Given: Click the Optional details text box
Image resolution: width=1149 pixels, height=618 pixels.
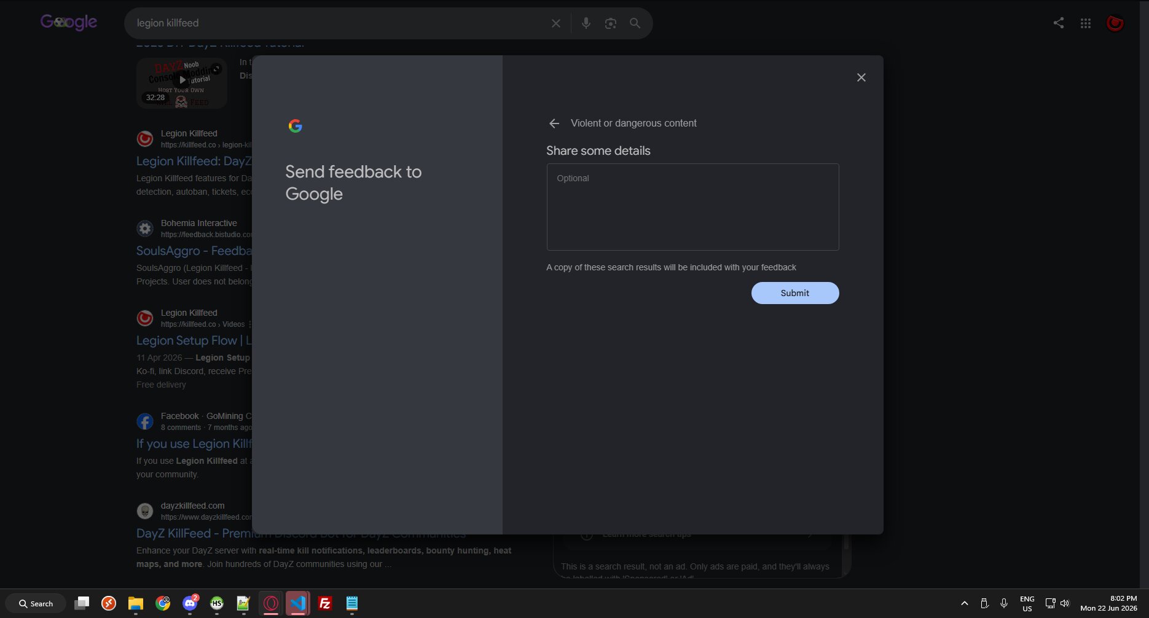Looking at the screenshot, I should [692, 207].
